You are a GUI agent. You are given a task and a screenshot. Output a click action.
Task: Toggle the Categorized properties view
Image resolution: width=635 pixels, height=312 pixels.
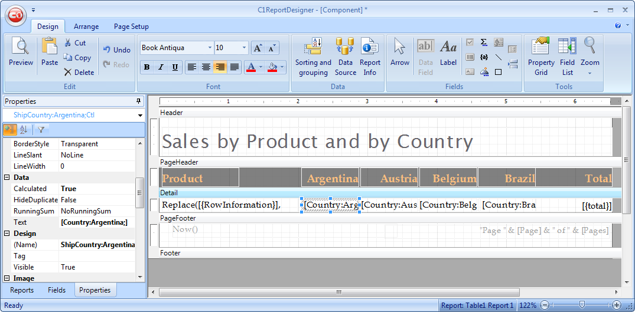tap(10, 130)
